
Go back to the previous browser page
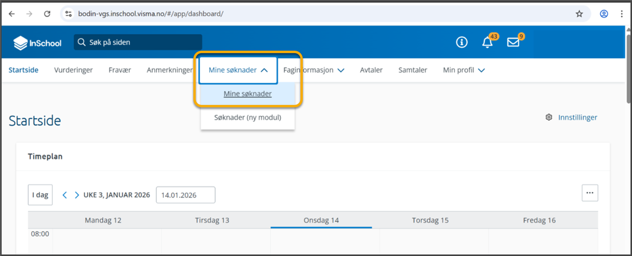pyautogui.click(x=12, y=14)
